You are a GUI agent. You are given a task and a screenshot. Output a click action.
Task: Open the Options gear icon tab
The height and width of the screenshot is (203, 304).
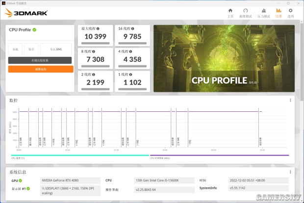(x=290, y=13)
